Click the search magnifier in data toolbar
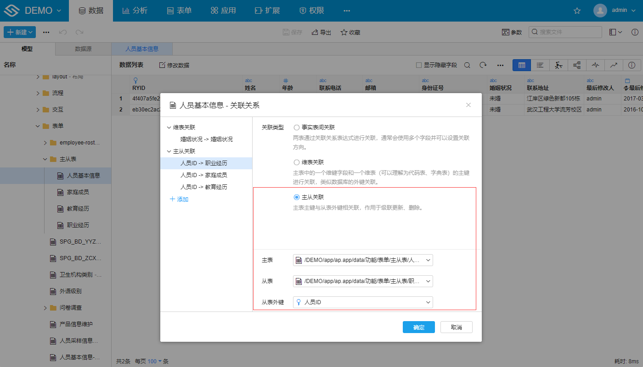The image size is (643, 367). pyautogui.click(x=467, y=65)
